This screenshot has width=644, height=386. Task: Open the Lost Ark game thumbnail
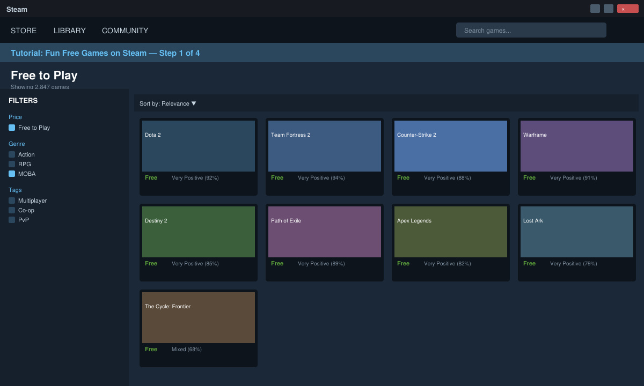(x=577, y=232)
